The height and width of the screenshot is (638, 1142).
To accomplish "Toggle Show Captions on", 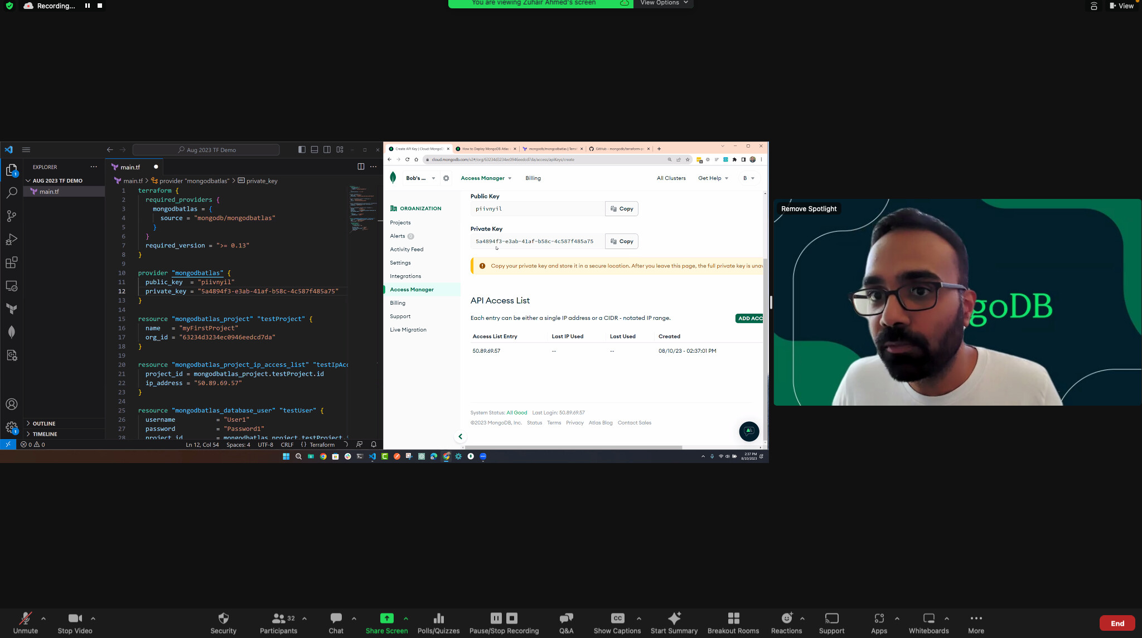I will (617, 622).
